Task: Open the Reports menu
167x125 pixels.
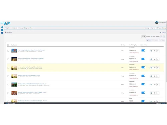Action: click(x=153, y=28)
